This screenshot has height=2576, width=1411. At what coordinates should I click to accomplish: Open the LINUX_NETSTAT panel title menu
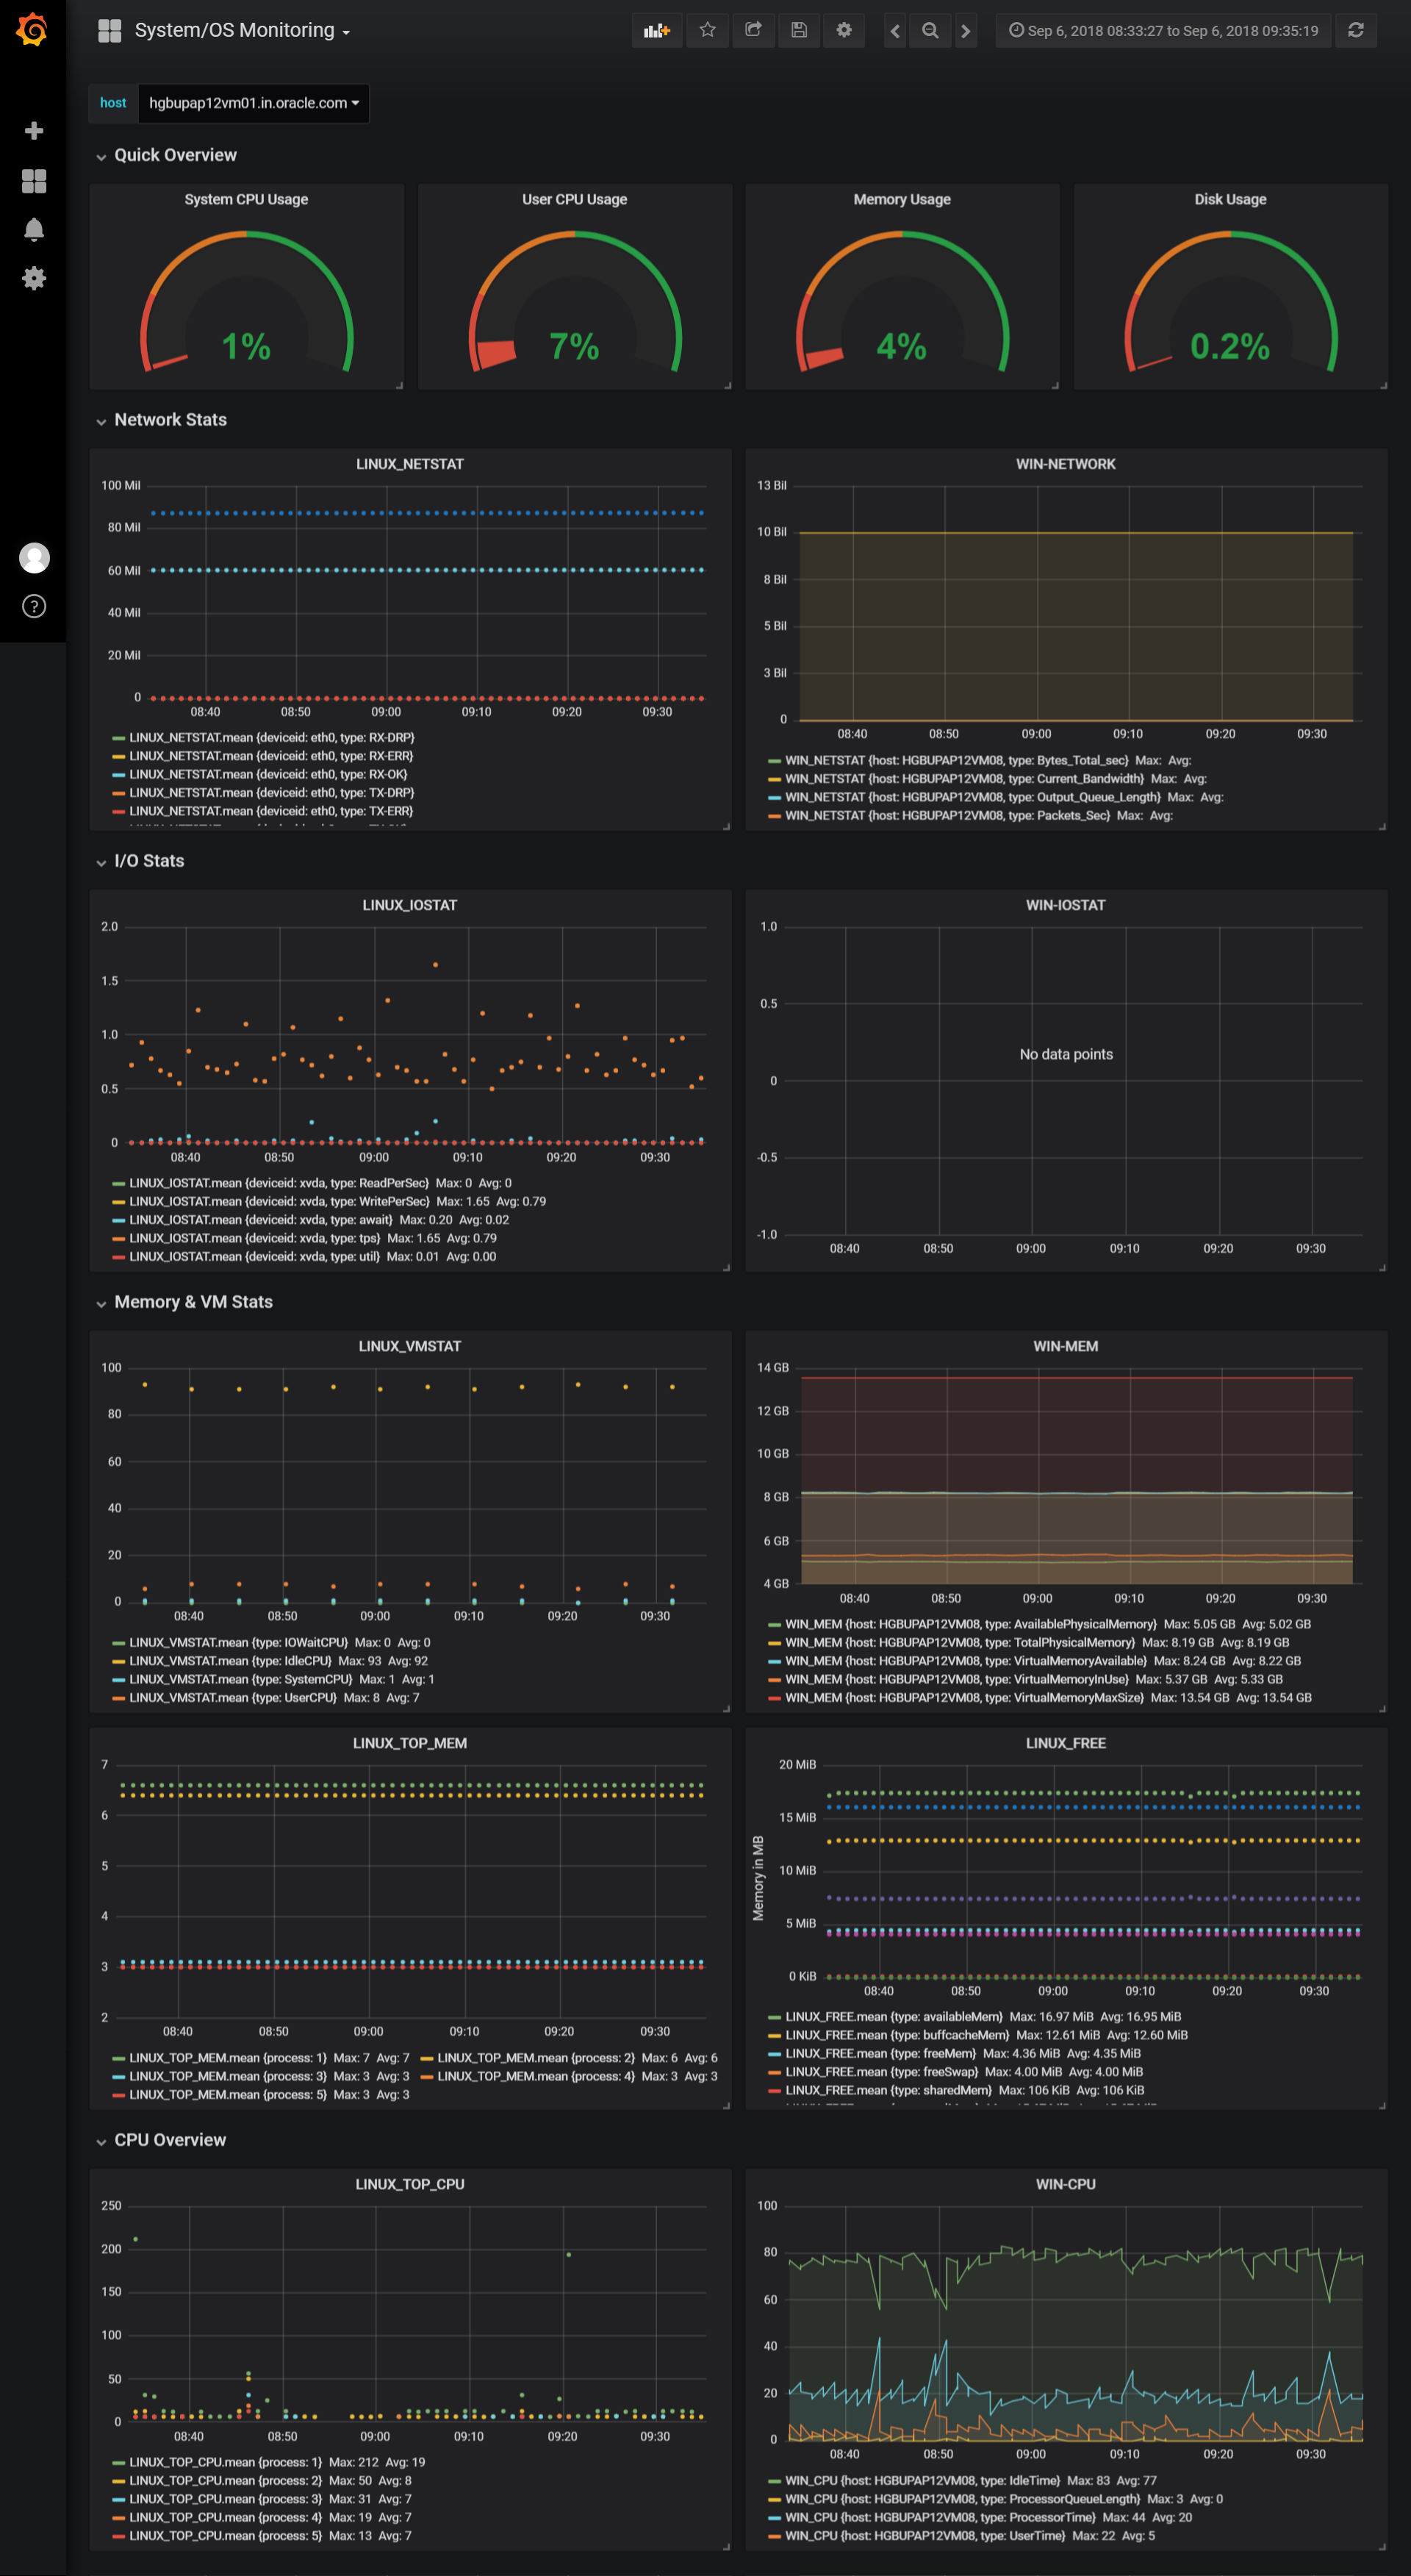click(x=410, y=464)
